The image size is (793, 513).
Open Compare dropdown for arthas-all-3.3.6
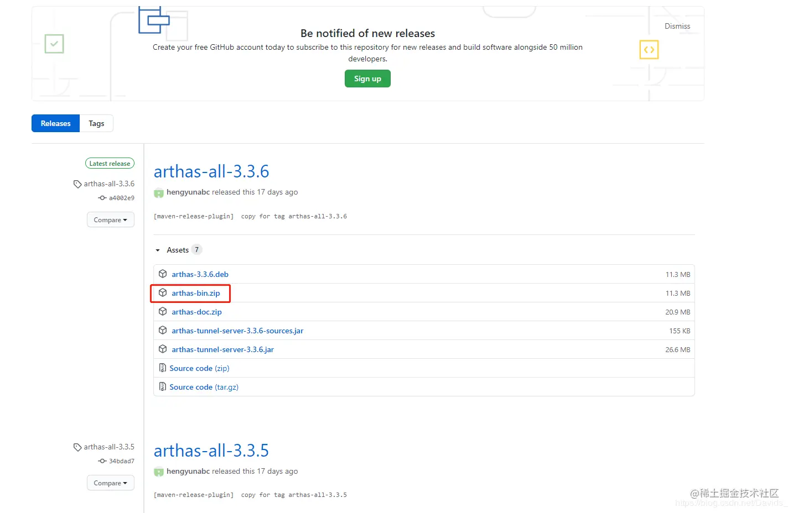(111, 219)
